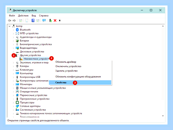
Task: Click the keyboard icon beside Клавиатуры
Action: pos(17,70)
